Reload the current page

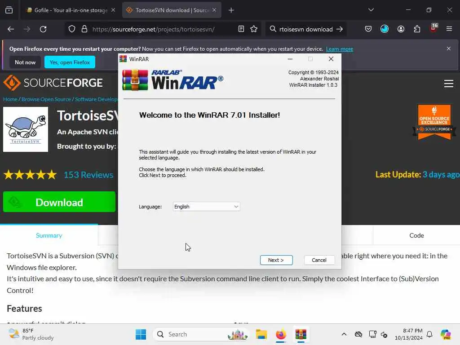(44, 29)
